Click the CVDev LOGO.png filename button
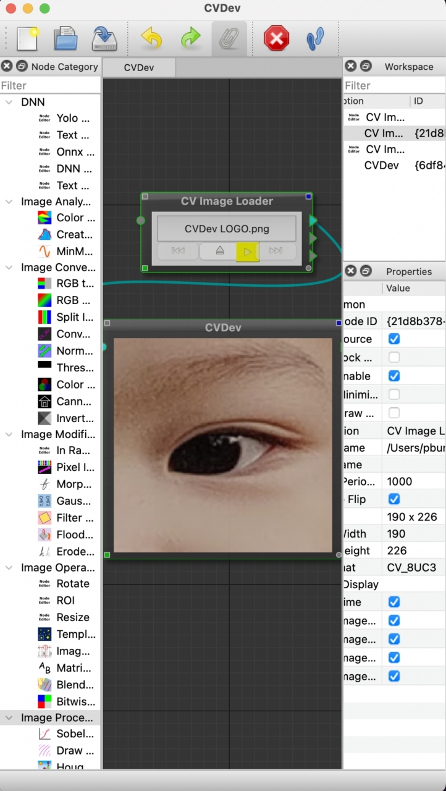The width and height of the screenshot is (446, 791). pos(227,229)
